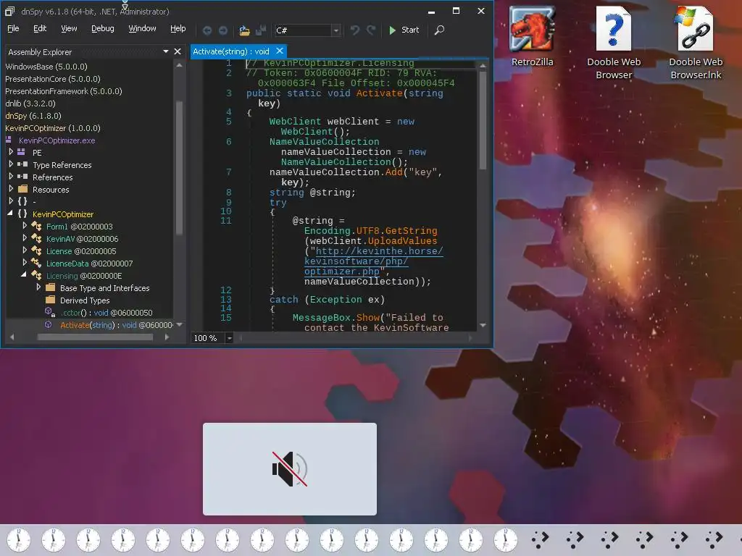This screenshot has width=742, height=556.
Task: Expand the Form1 class node
Action: point(25,226)
